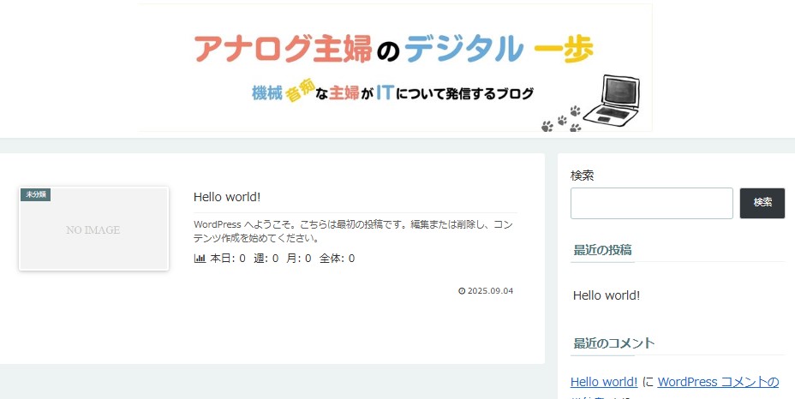Open the WordPress コメントの commenter link

point(718,382)
